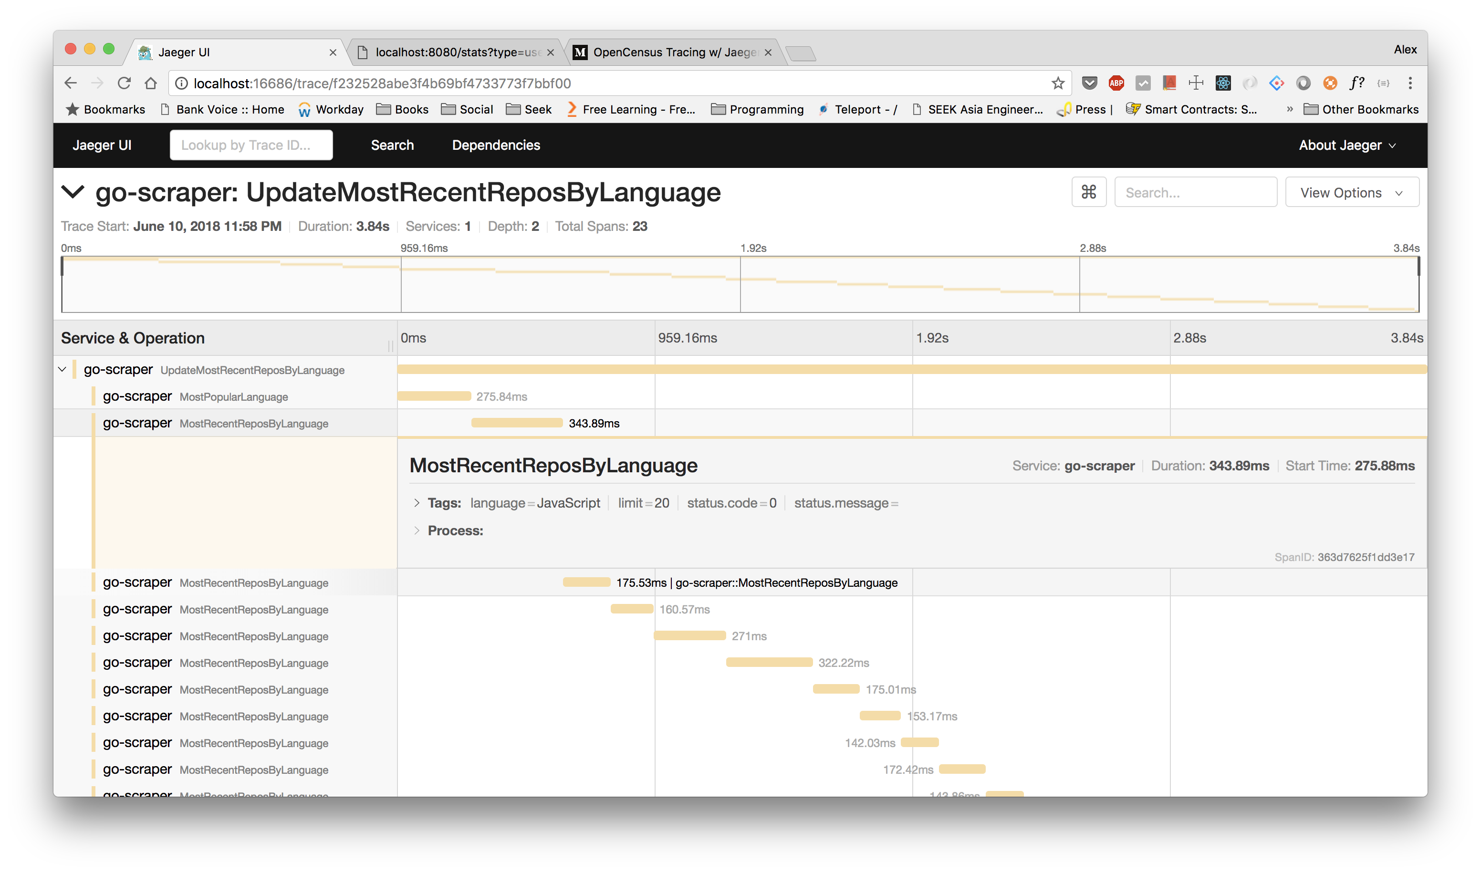This screenshot has width=1481, height=873.
Task: Click the 271ms span bar
Action: (689, 635)
